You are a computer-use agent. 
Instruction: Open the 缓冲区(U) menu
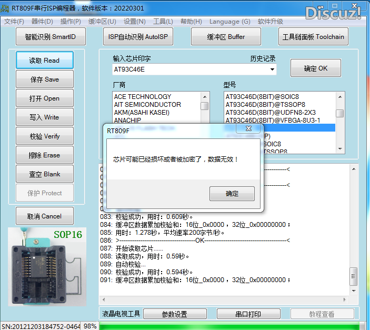tap(102, 22)
